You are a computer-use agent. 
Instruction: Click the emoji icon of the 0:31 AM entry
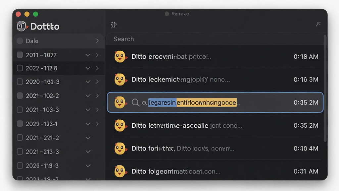(121, 171)
